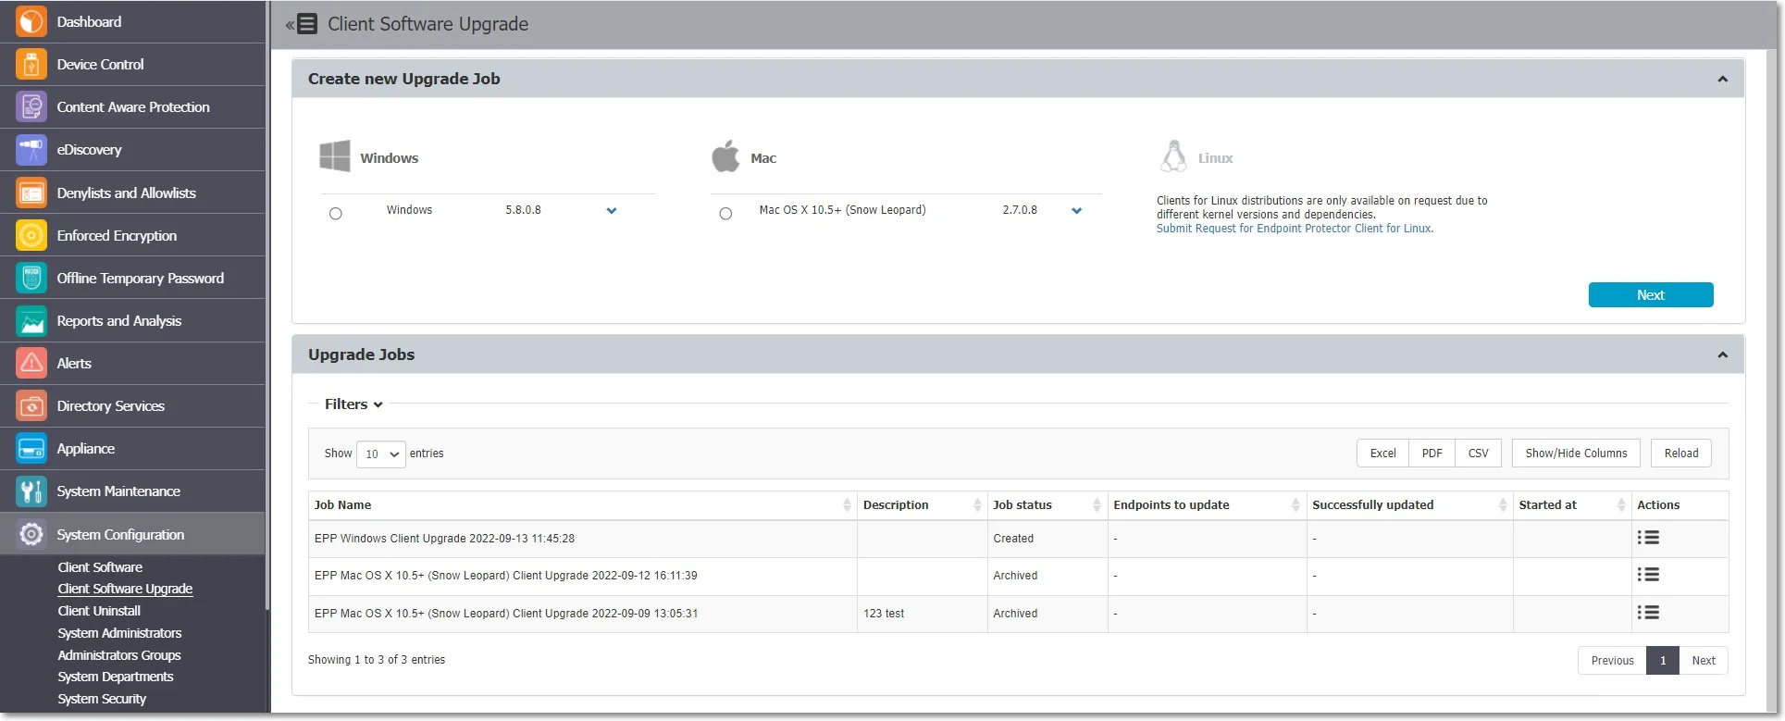Collapse the Upgrade Jobs panel
Image resolution: width=1785 pixels, height=721 pixels.
tap(1723, 354)
